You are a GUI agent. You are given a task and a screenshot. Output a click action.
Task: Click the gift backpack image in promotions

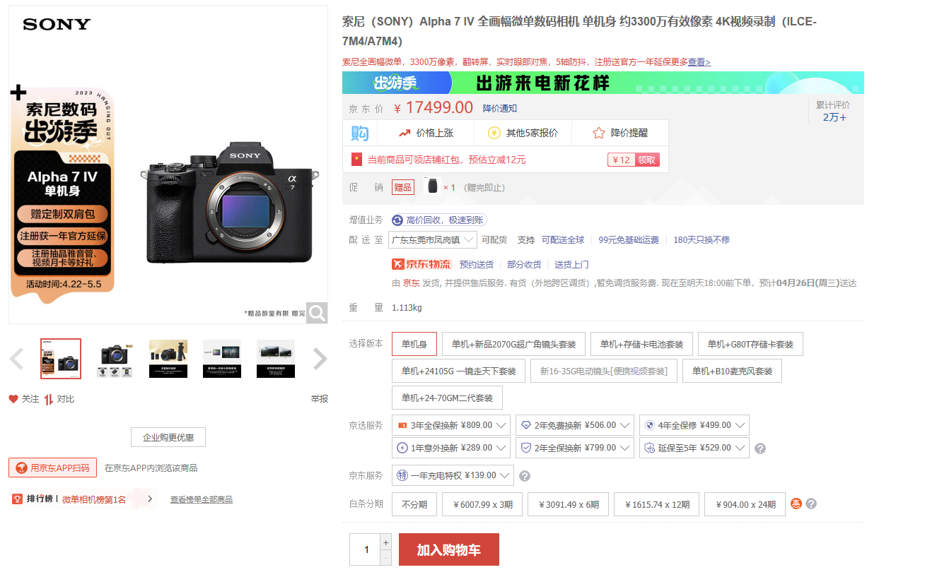coord(431,186)
